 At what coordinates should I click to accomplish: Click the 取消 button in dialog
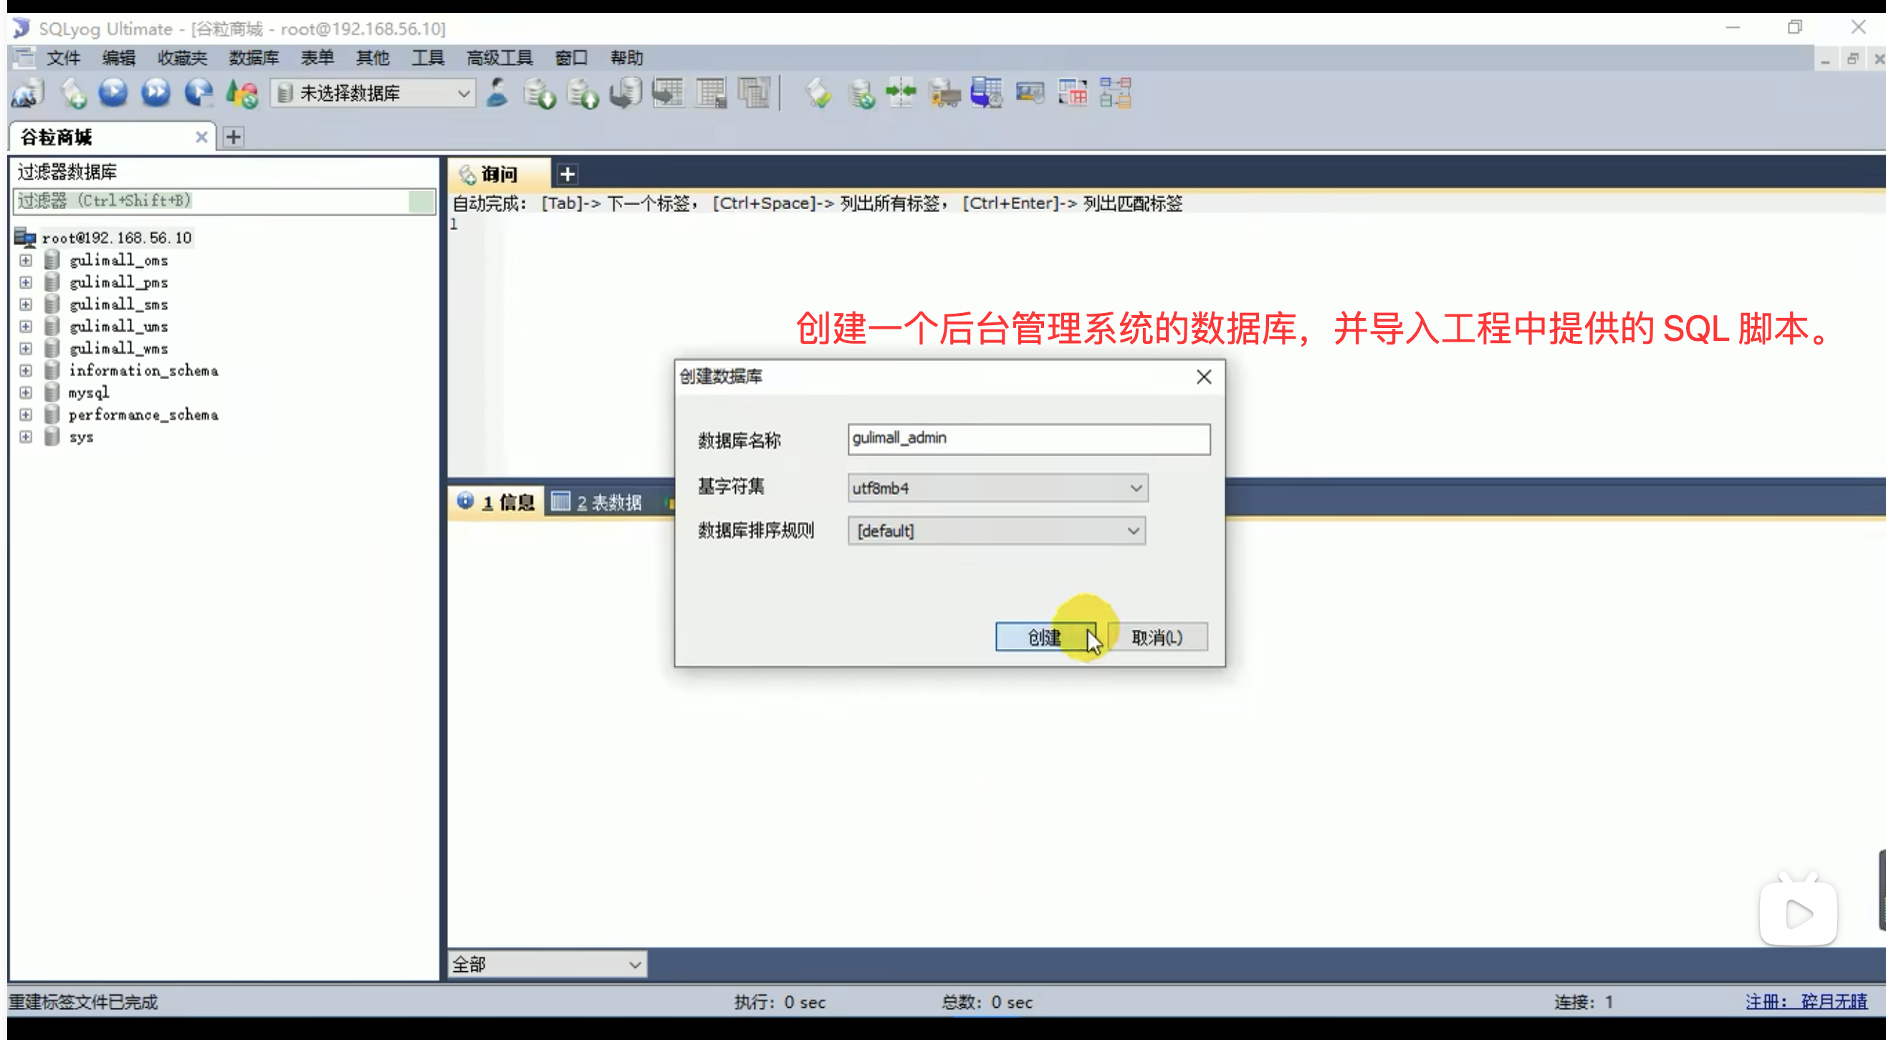[x=1157, y=637]
